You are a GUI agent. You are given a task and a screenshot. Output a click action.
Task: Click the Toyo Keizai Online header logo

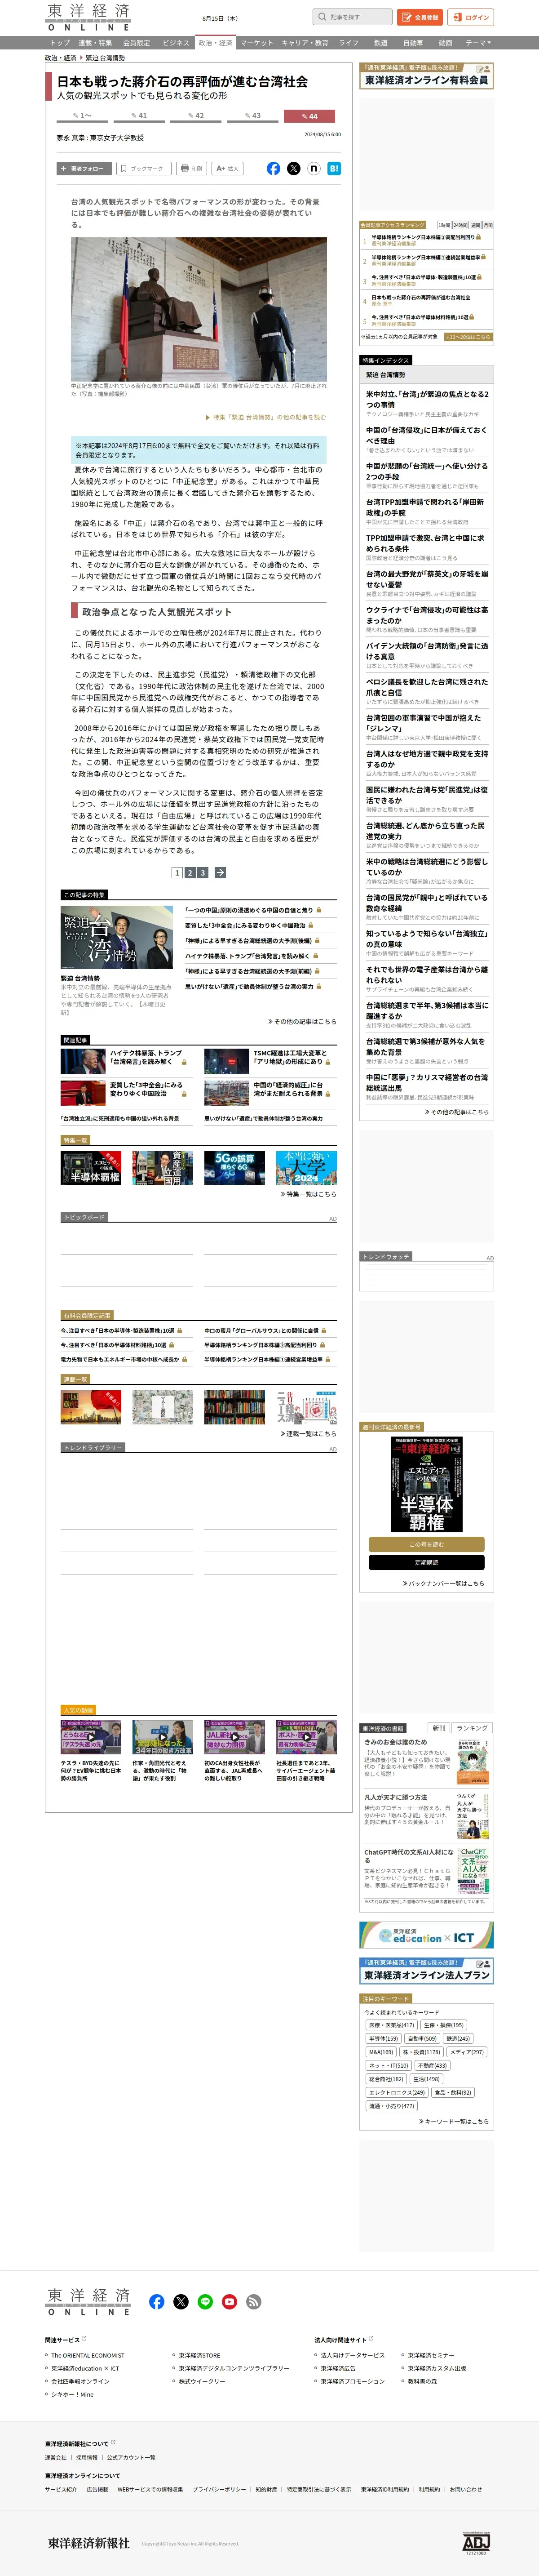click(x=88, y=17)
